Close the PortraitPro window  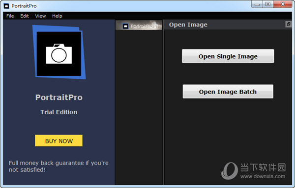283,4
